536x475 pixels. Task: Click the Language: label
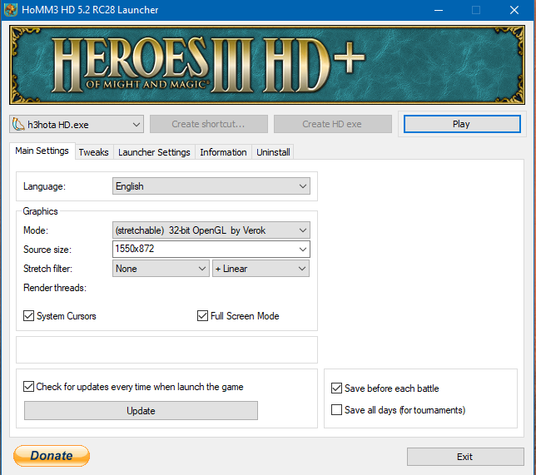tap(44, 186)
